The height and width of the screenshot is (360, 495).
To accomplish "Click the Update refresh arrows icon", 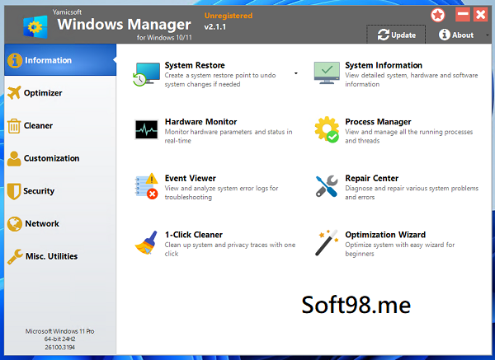I will (x=384, y=35).
